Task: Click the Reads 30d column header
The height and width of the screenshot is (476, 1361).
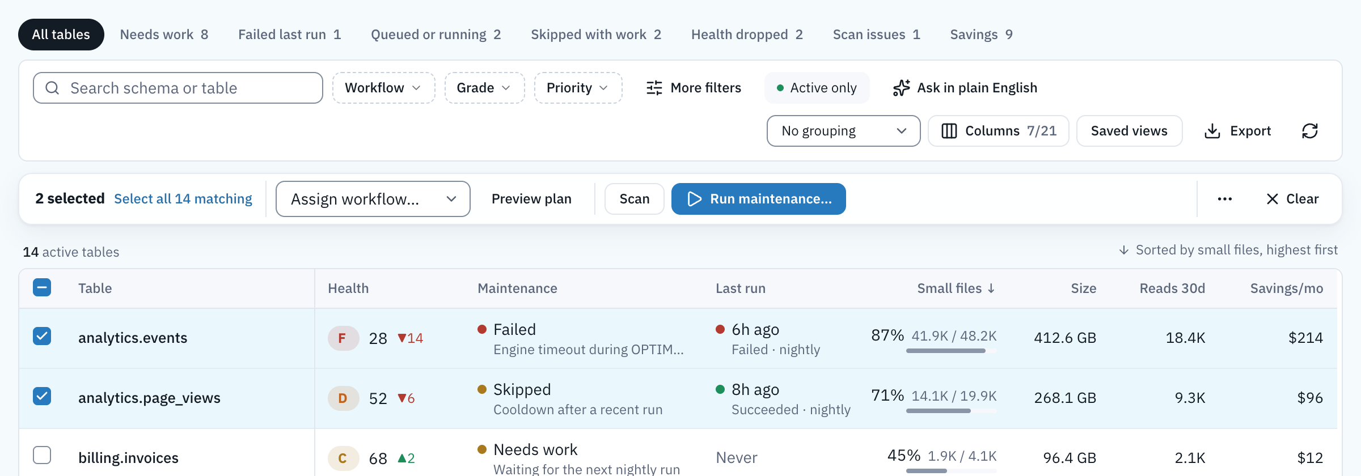Action: 1172,288
